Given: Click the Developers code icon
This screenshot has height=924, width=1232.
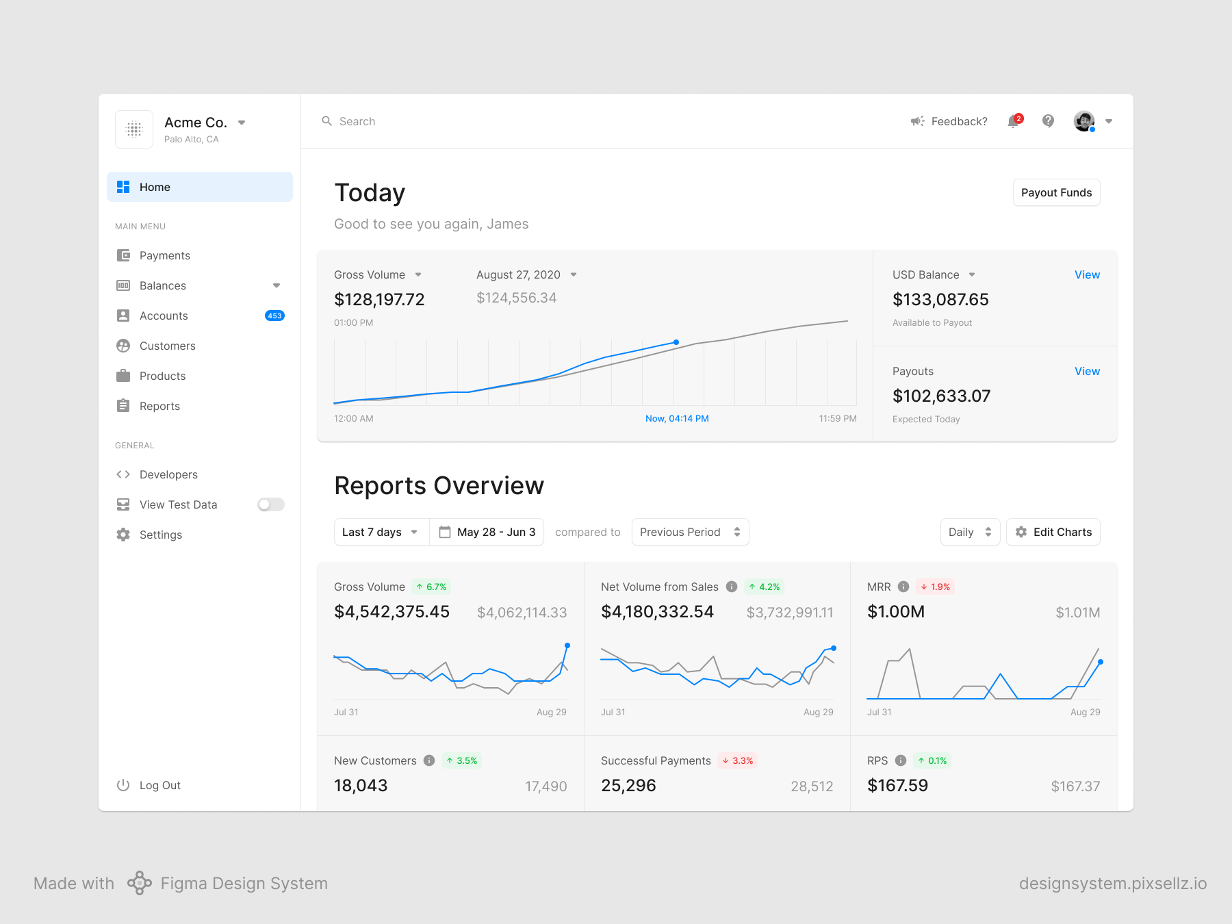Looking at the screenshot, I should point(123,474).
